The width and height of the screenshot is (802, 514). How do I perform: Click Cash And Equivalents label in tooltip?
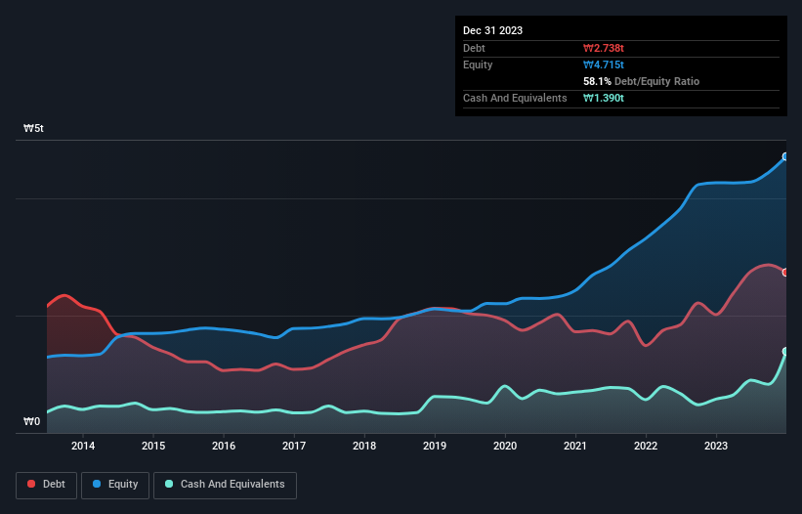tap(515, 98)
